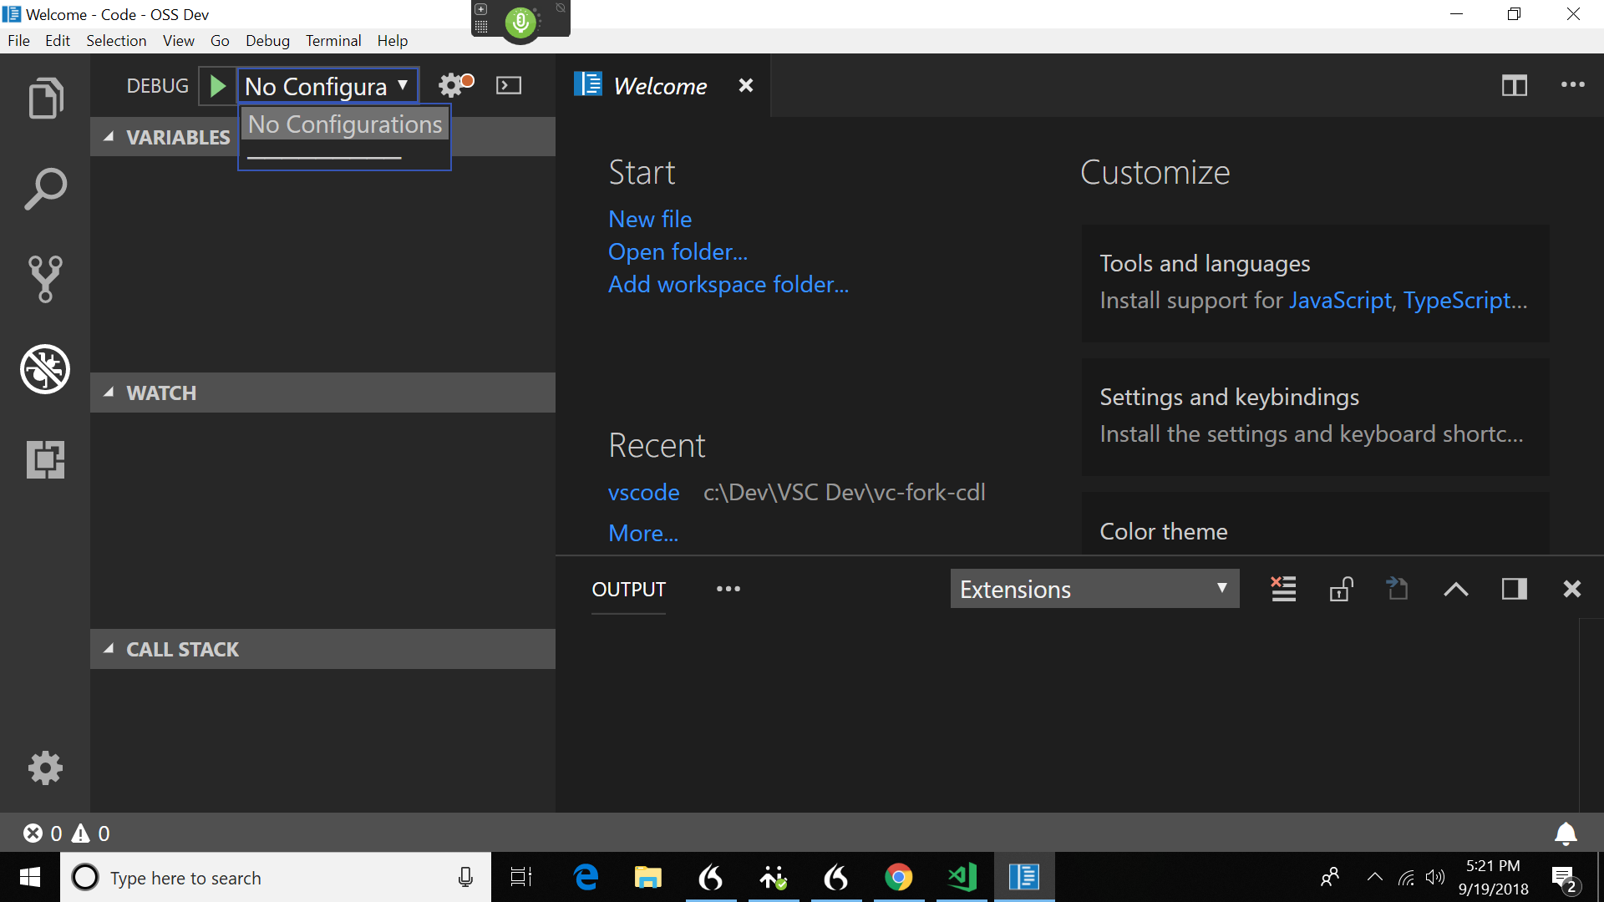Select the OUTPUT panel tab
The image size is (1604, 902).
628,590
